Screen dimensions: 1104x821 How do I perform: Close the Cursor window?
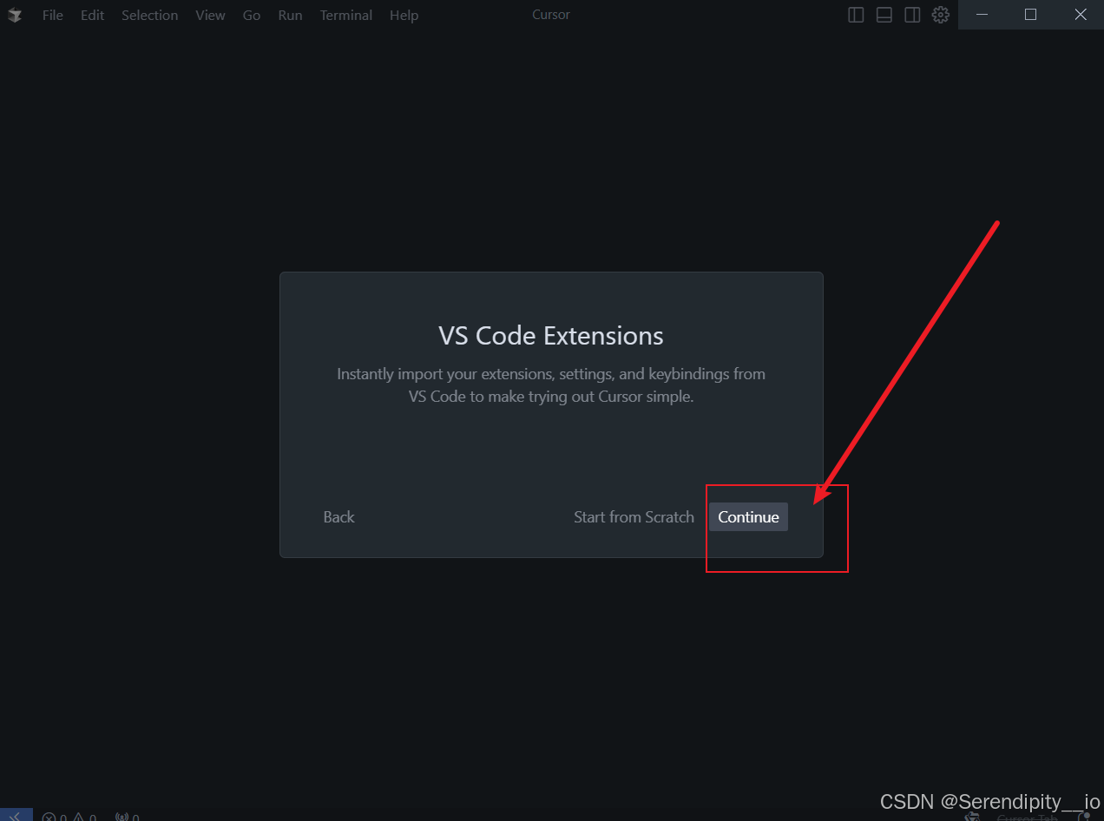point(1080,15)
